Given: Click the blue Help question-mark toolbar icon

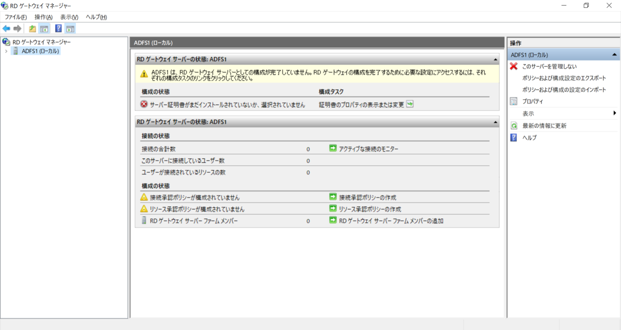Looking at the screenshot, I should point(58,28).
